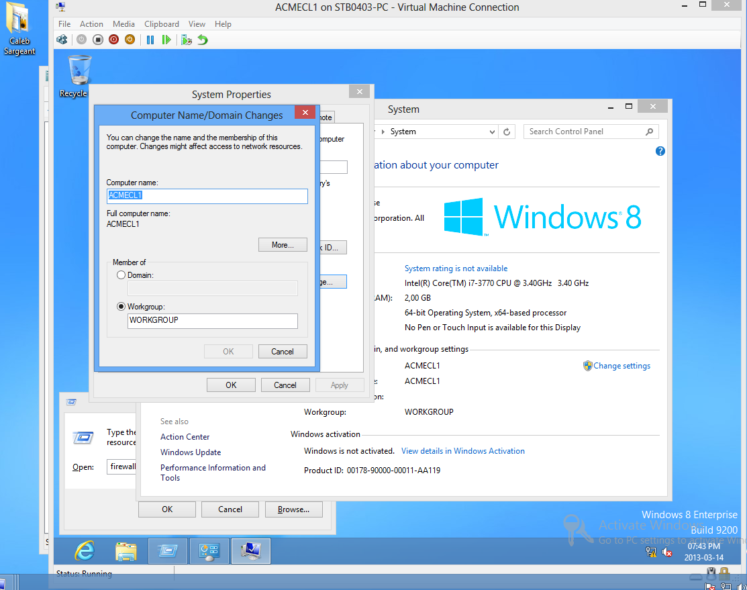Screen dimensions: 747x590
Task: Click the green Reset/Resume icon
Action: [166, 40]
